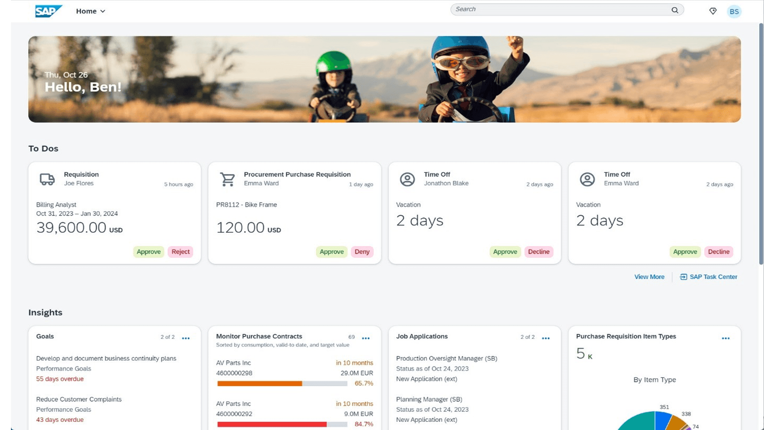Click the blue 351 pie chart slice
The image size is (764, 430).
pyautogui.click(x=662, y=420)
